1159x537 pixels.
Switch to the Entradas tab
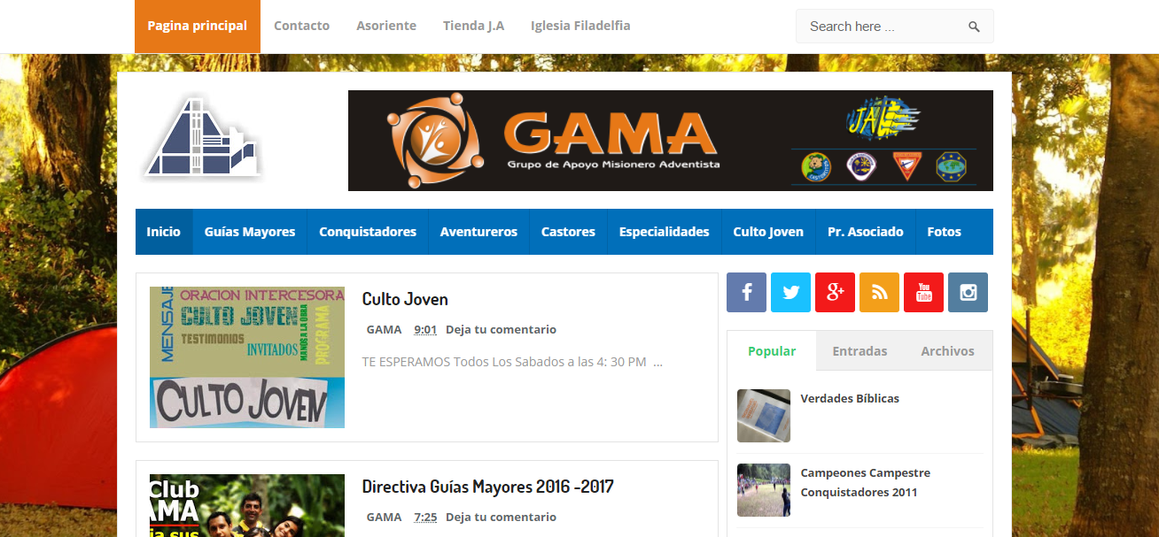(860, 351)
